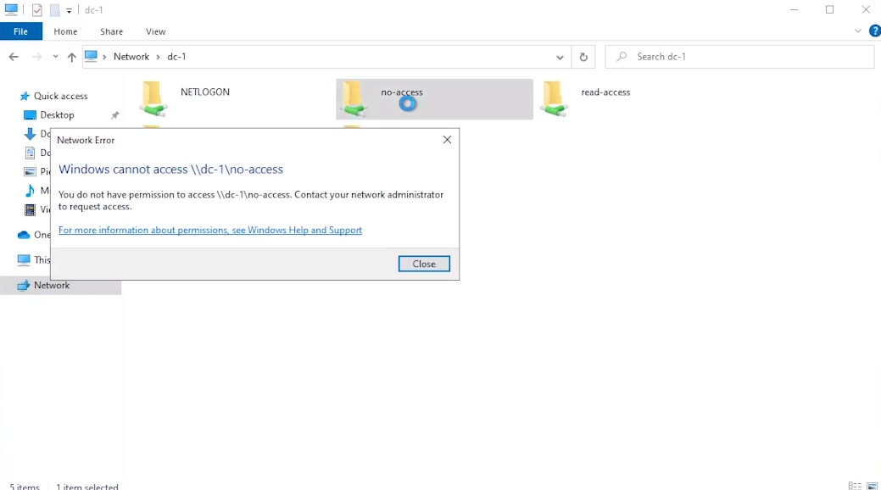Click the dc-1 breadcrumb in address bar

(176, 57)
